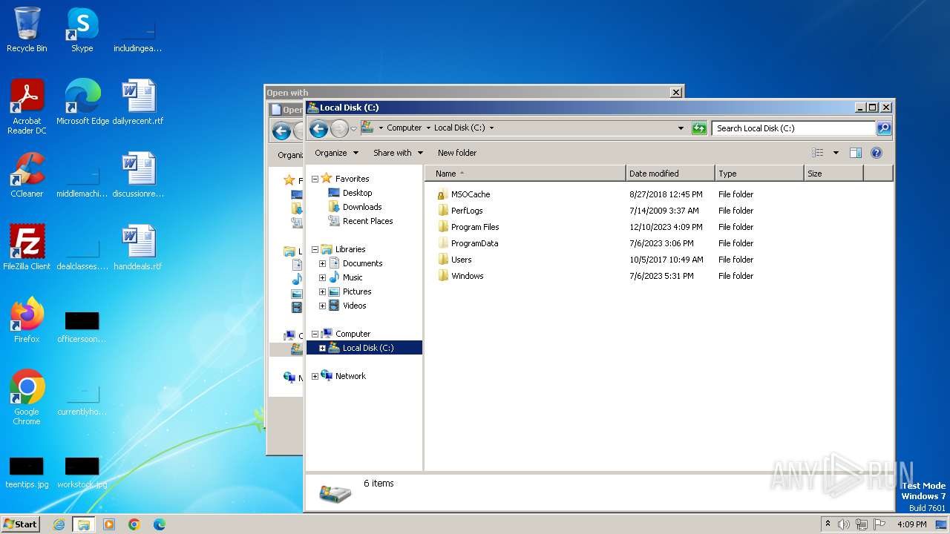The height and width of the screenshot is (534, 950).
Task: Open CCleaner desktop shortcut
Action: pyautogui.click(x=27, y=175)
